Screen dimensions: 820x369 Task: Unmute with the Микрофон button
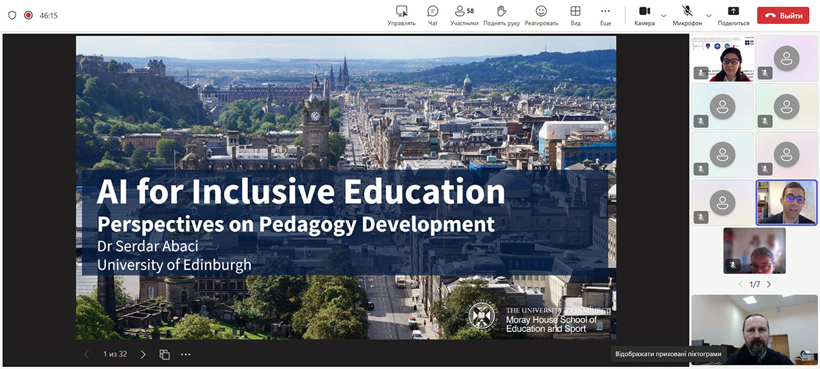tap(687, 15)
